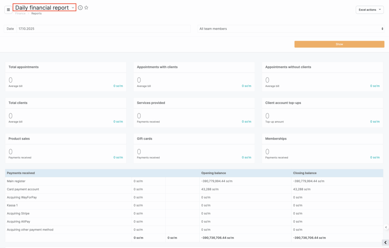Expand the Daily financial report title dropdown

pyautogui.click(x=73, y=8)
